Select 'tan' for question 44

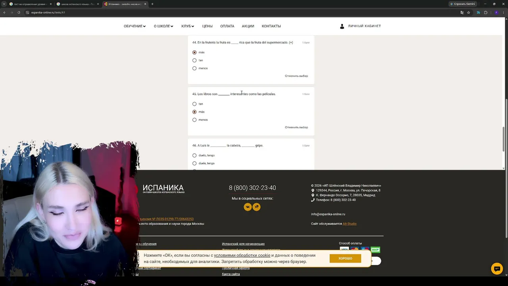[194, 60]
